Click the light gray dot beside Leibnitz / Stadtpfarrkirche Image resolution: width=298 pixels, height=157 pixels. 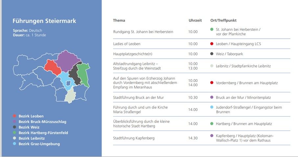pos(212,66)
